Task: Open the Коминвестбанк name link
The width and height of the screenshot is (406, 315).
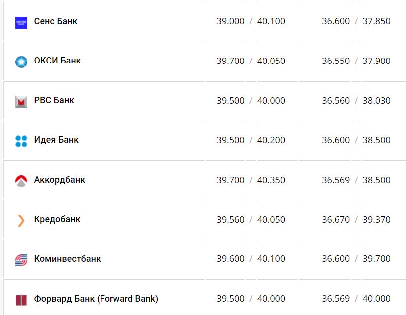Action: coord(67,259)
